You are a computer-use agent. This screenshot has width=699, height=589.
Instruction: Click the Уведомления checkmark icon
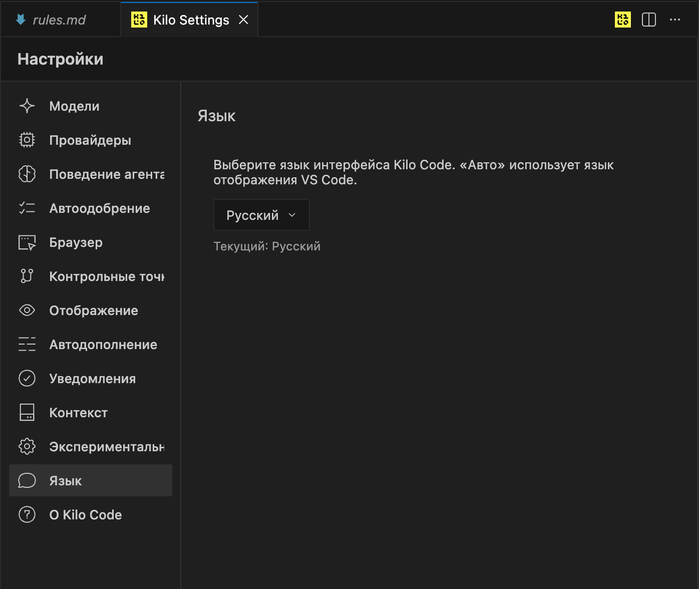click(27, 378)
